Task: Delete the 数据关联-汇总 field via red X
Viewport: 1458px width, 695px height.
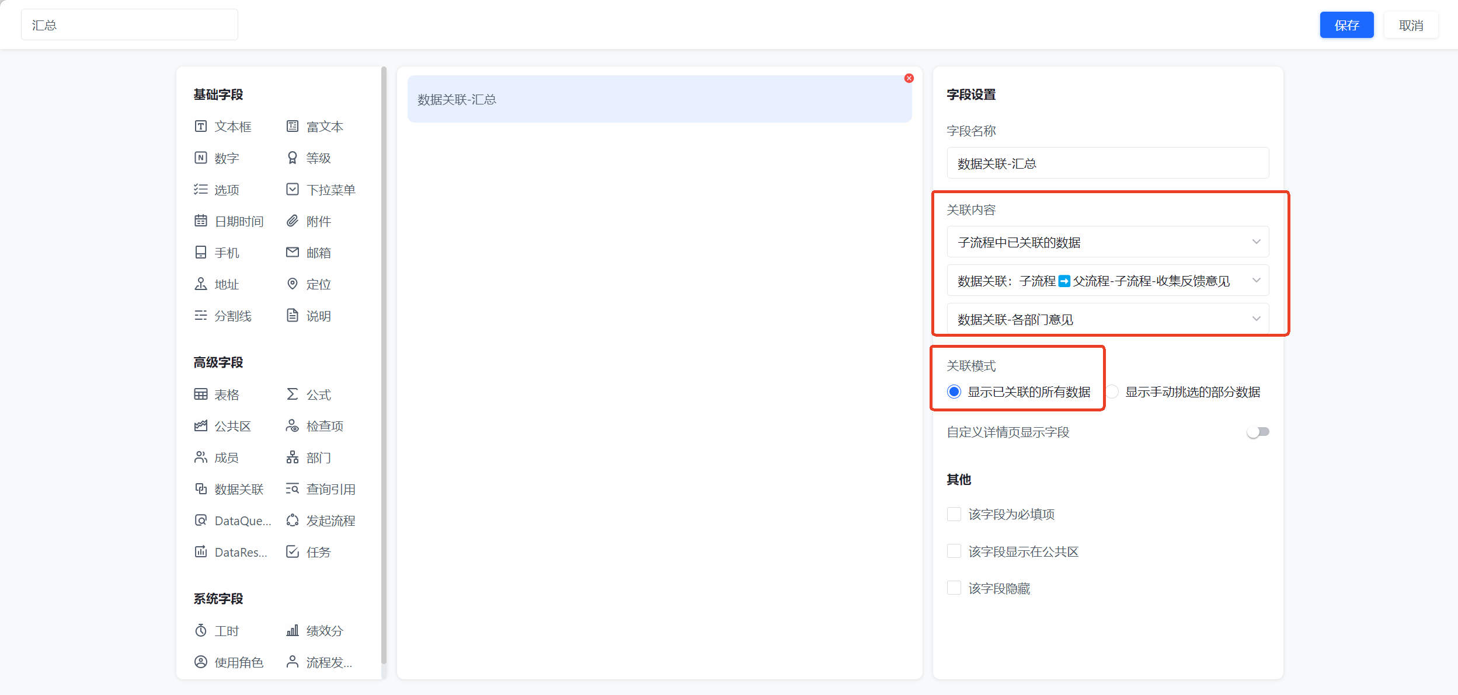Action: click(909, 78)
